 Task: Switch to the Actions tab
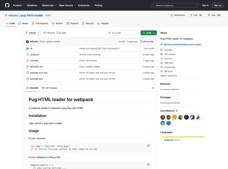click(x=57, y=23)
